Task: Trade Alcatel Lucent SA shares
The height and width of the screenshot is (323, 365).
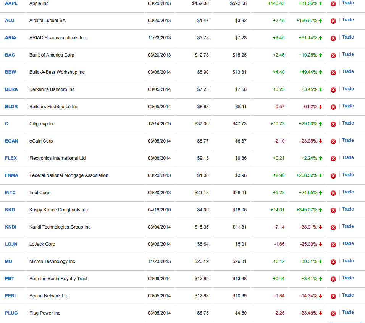Action: point(348,20)
